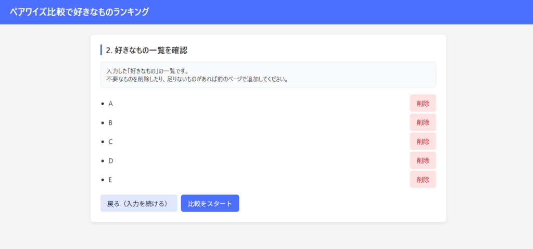Delete item B from the list
This screenshot has height=249, width=533.
point(423,122)
